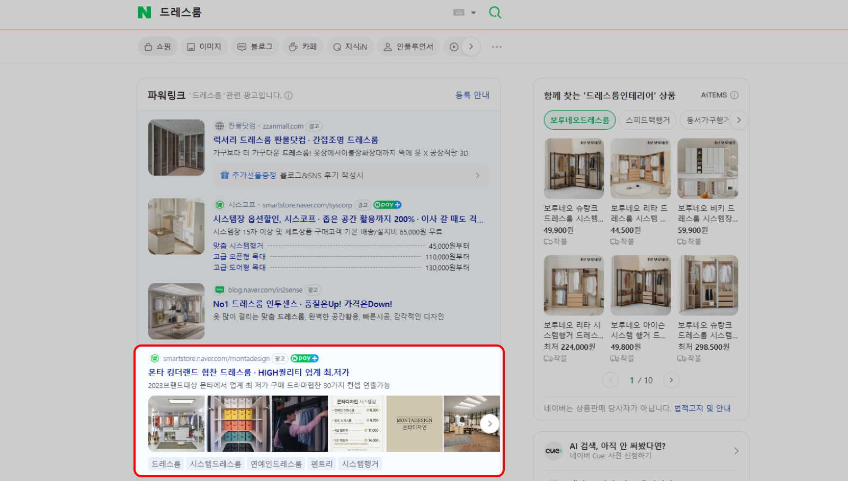Screen dimensions: 848x481
Task: Open the colorful storage boxes thumbnail
Action: [238, 424]
